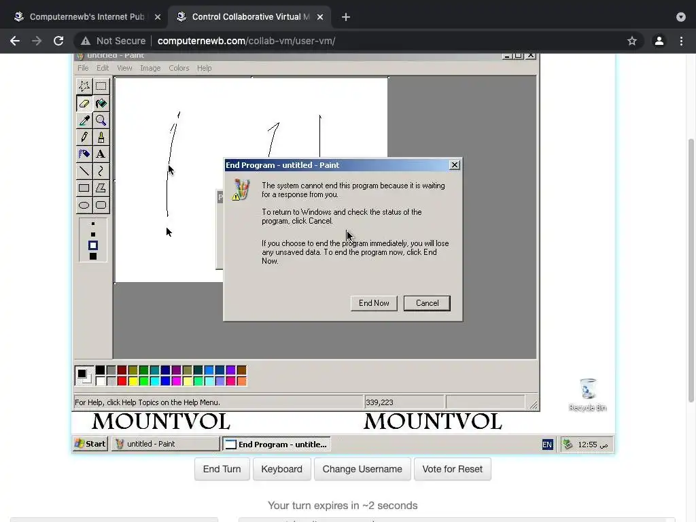696x522 pixels.
Task: Choose the Eraser tool
Action: tap(84, 103)
